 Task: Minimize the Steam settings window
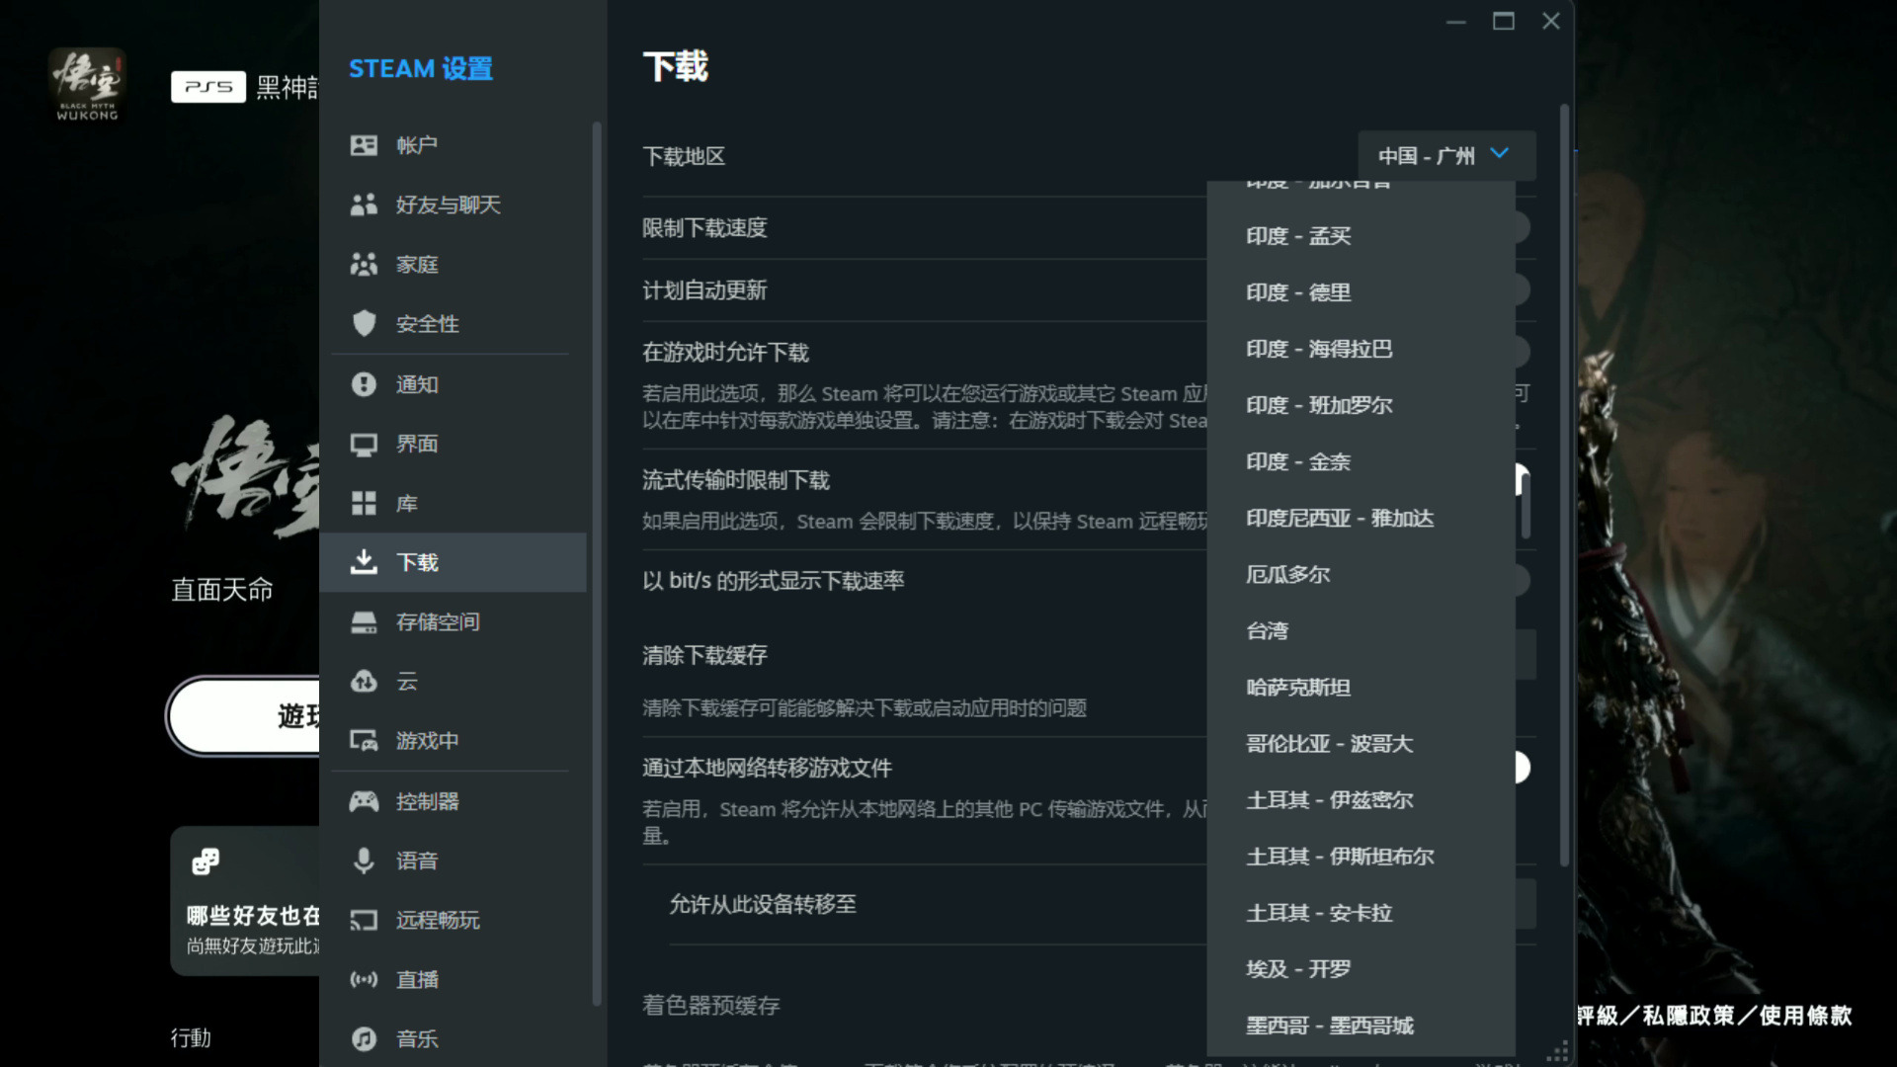(1455, 21)
